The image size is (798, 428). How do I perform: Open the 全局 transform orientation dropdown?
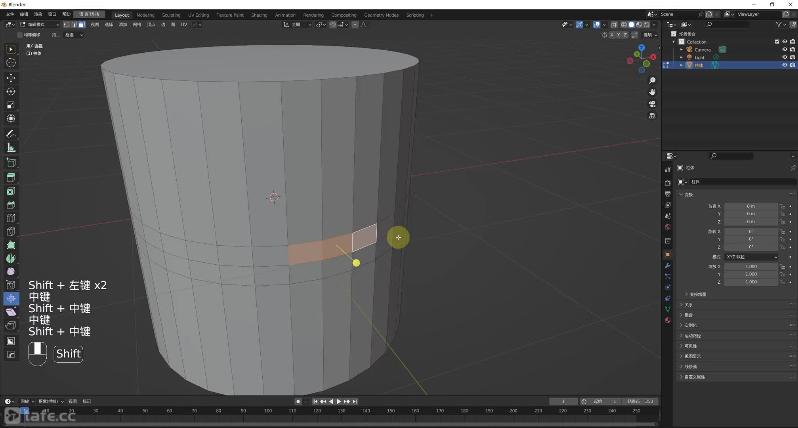click(x=298, y=25)
